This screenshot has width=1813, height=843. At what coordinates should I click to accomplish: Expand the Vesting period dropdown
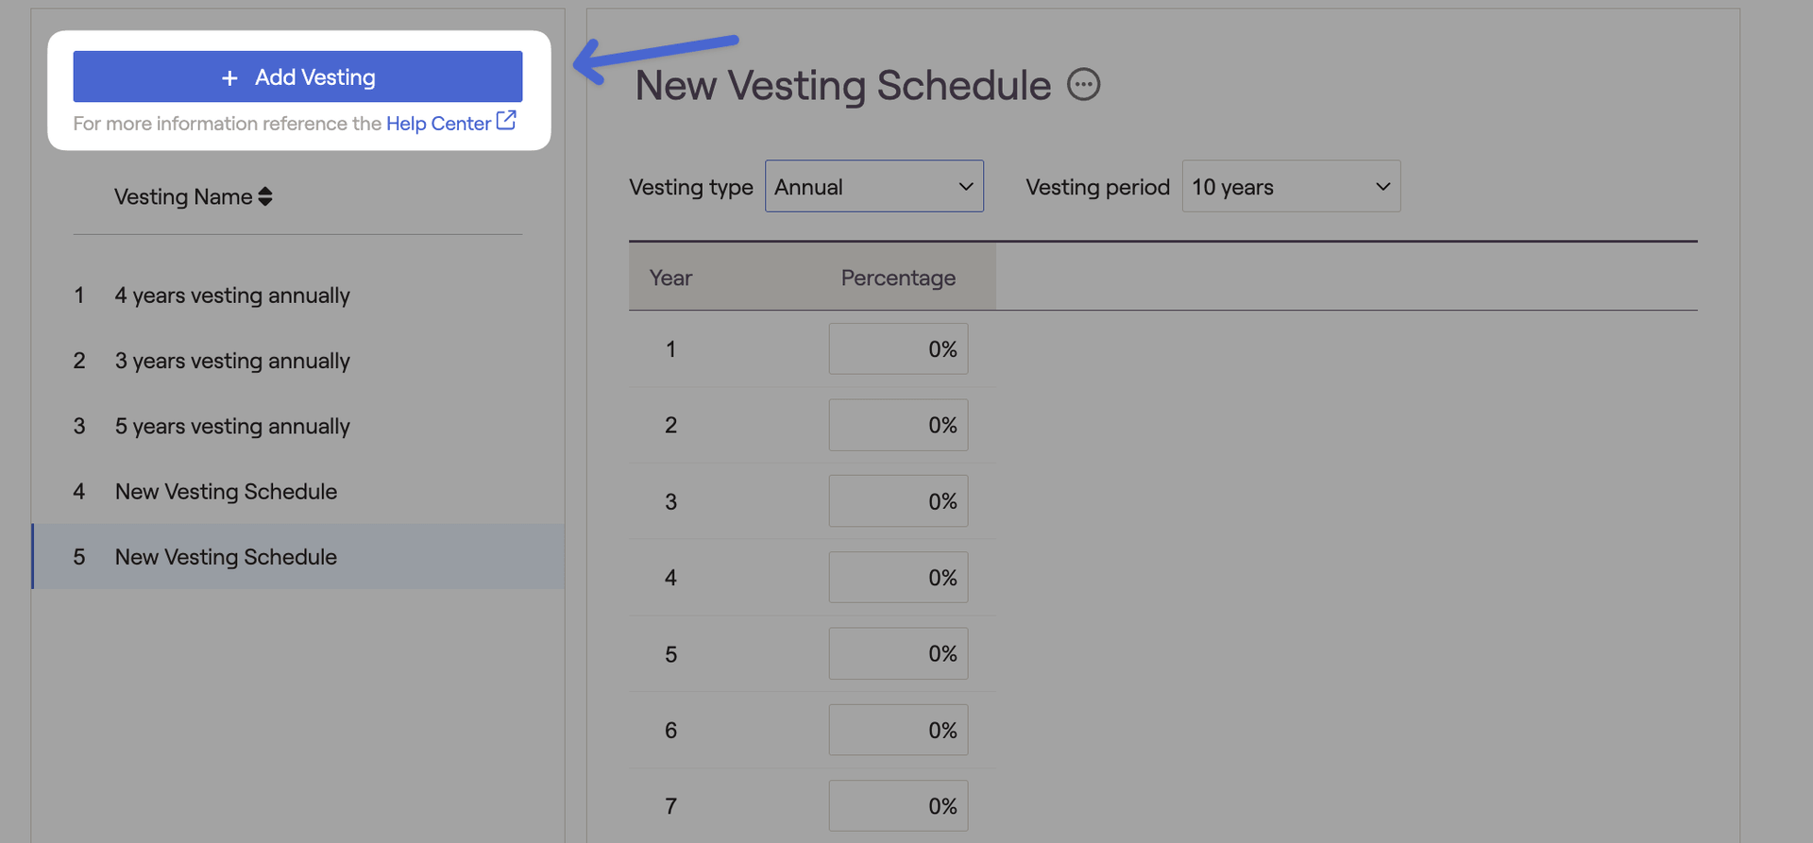coord(1290,186)
